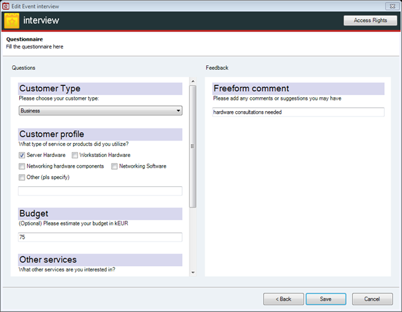Image resolution: width=402 pixels, height=312 pixels.
Task: Click the Freeform comment text field
Action: (x=298, y=112)
